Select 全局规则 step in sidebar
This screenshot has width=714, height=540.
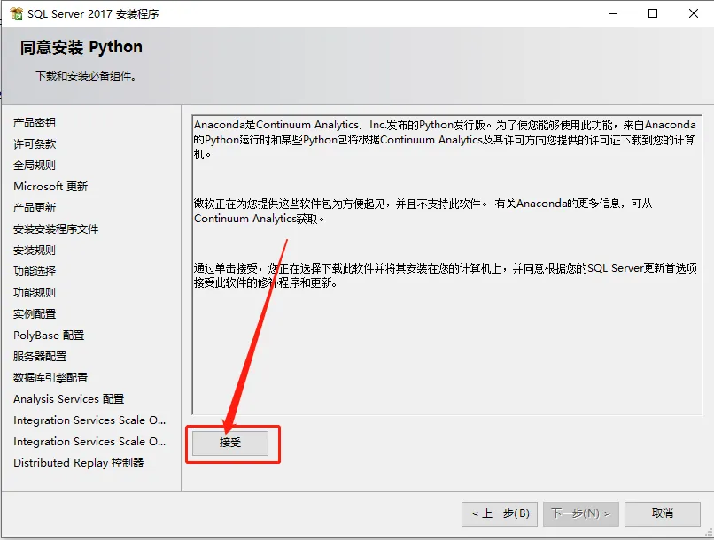[x=35, y=166]
